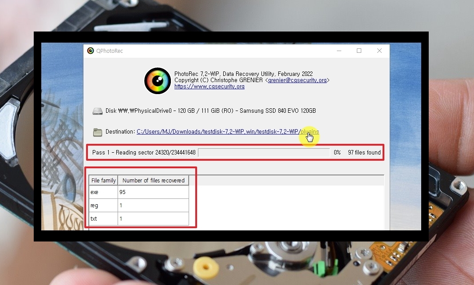Maximize the QPhotoRec window

click(359, 51)
